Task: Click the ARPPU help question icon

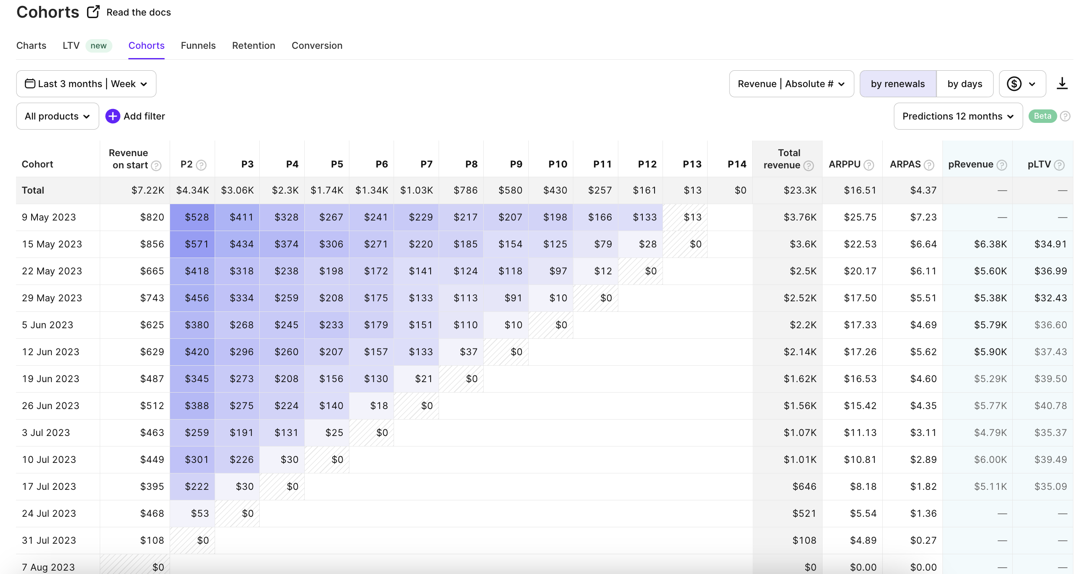Action: pyautogui.click(x=868, y=165)
